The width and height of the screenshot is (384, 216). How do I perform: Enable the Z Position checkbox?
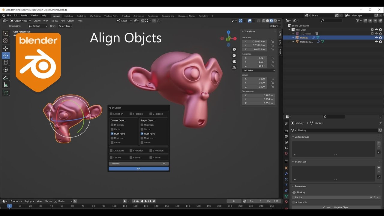(x=151, y=114)
